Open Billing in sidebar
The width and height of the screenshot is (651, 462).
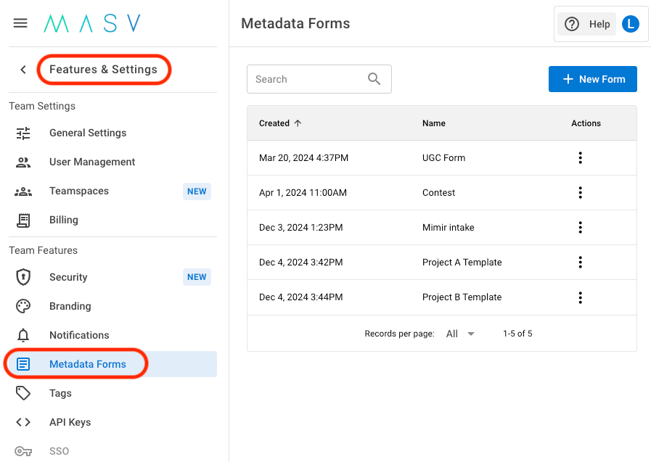click(112, 220)
